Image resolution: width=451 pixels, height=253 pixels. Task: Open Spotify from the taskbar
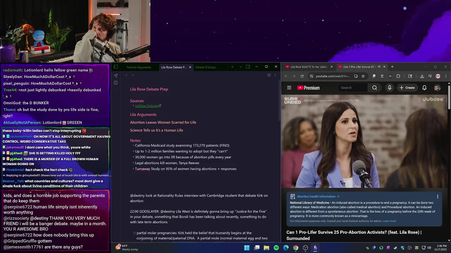(x=276, y=248)
